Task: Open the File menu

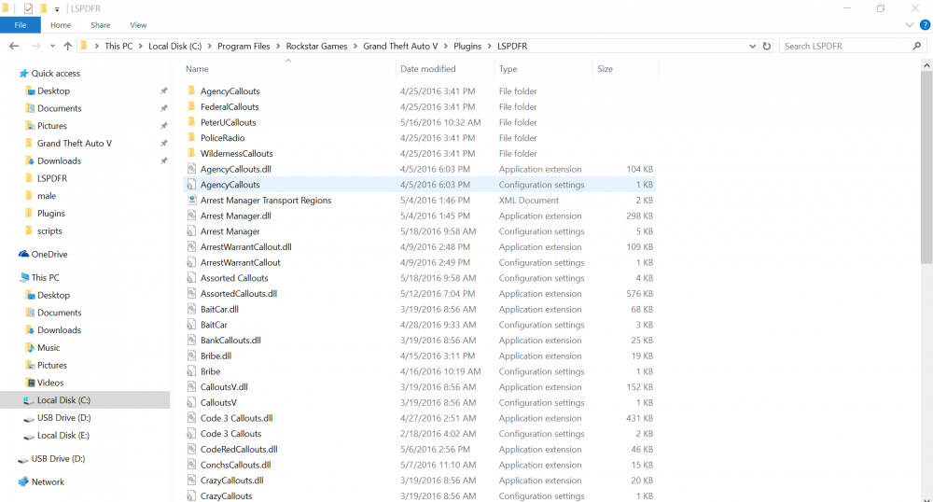Action: (21, 25)
